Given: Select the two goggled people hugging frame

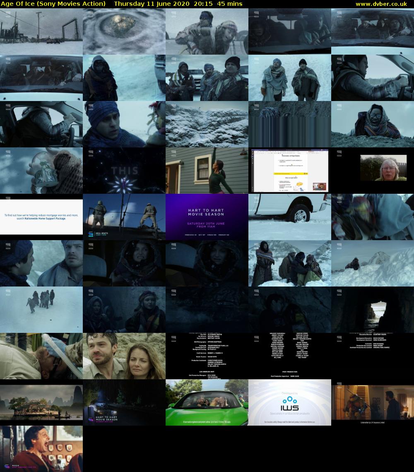Looking at the screenshot, I should (x=207, y=31).
